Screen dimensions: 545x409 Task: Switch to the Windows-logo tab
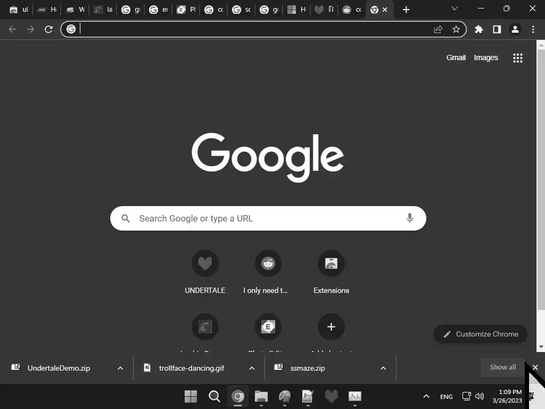pos(296,10)
